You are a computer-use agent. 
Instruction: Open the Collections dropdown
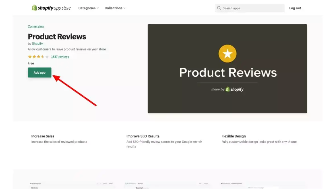click(x=115, y=8)
